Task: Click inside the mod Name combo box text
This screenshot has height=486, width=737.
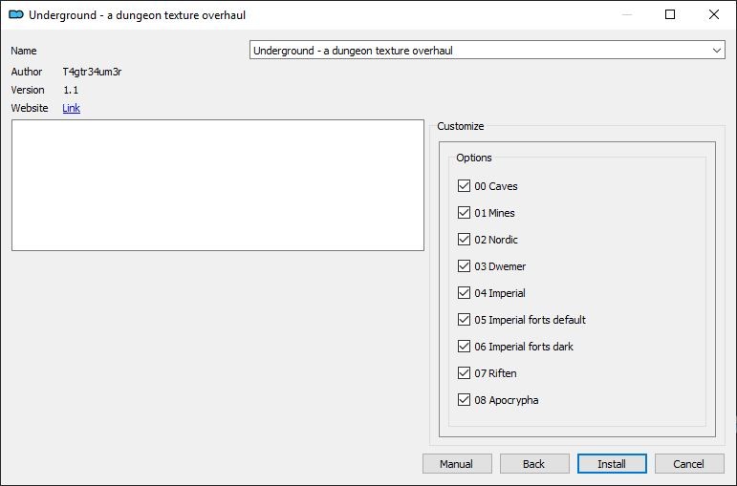Action: [x=480, y=51]
